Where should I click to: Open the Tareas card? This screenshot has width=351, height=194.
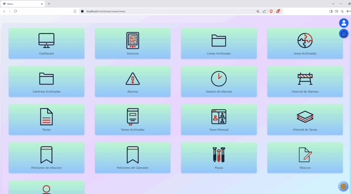[46, 119]
